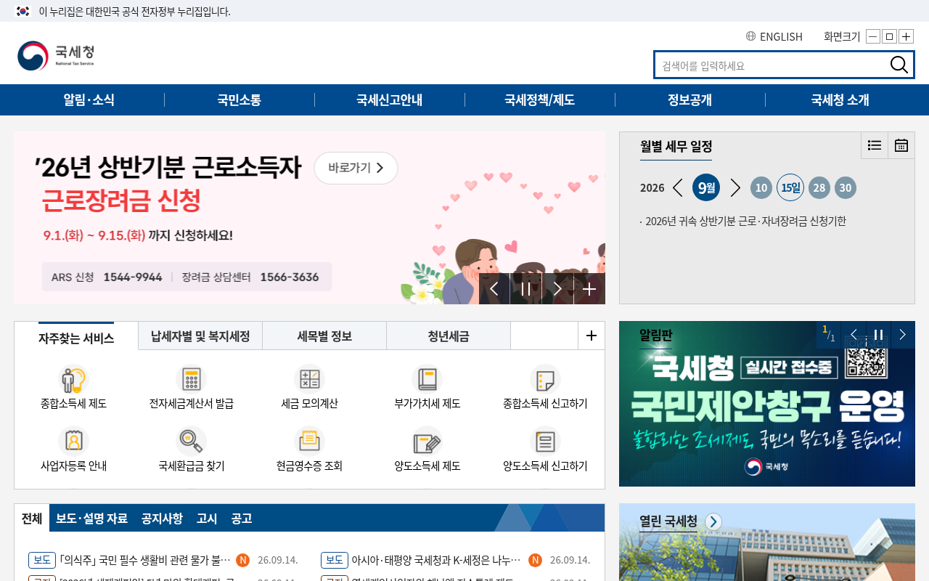Viewport: 929px width, 581px height.
Task: Click the search magnifier icon
Action: coord(899,65)
